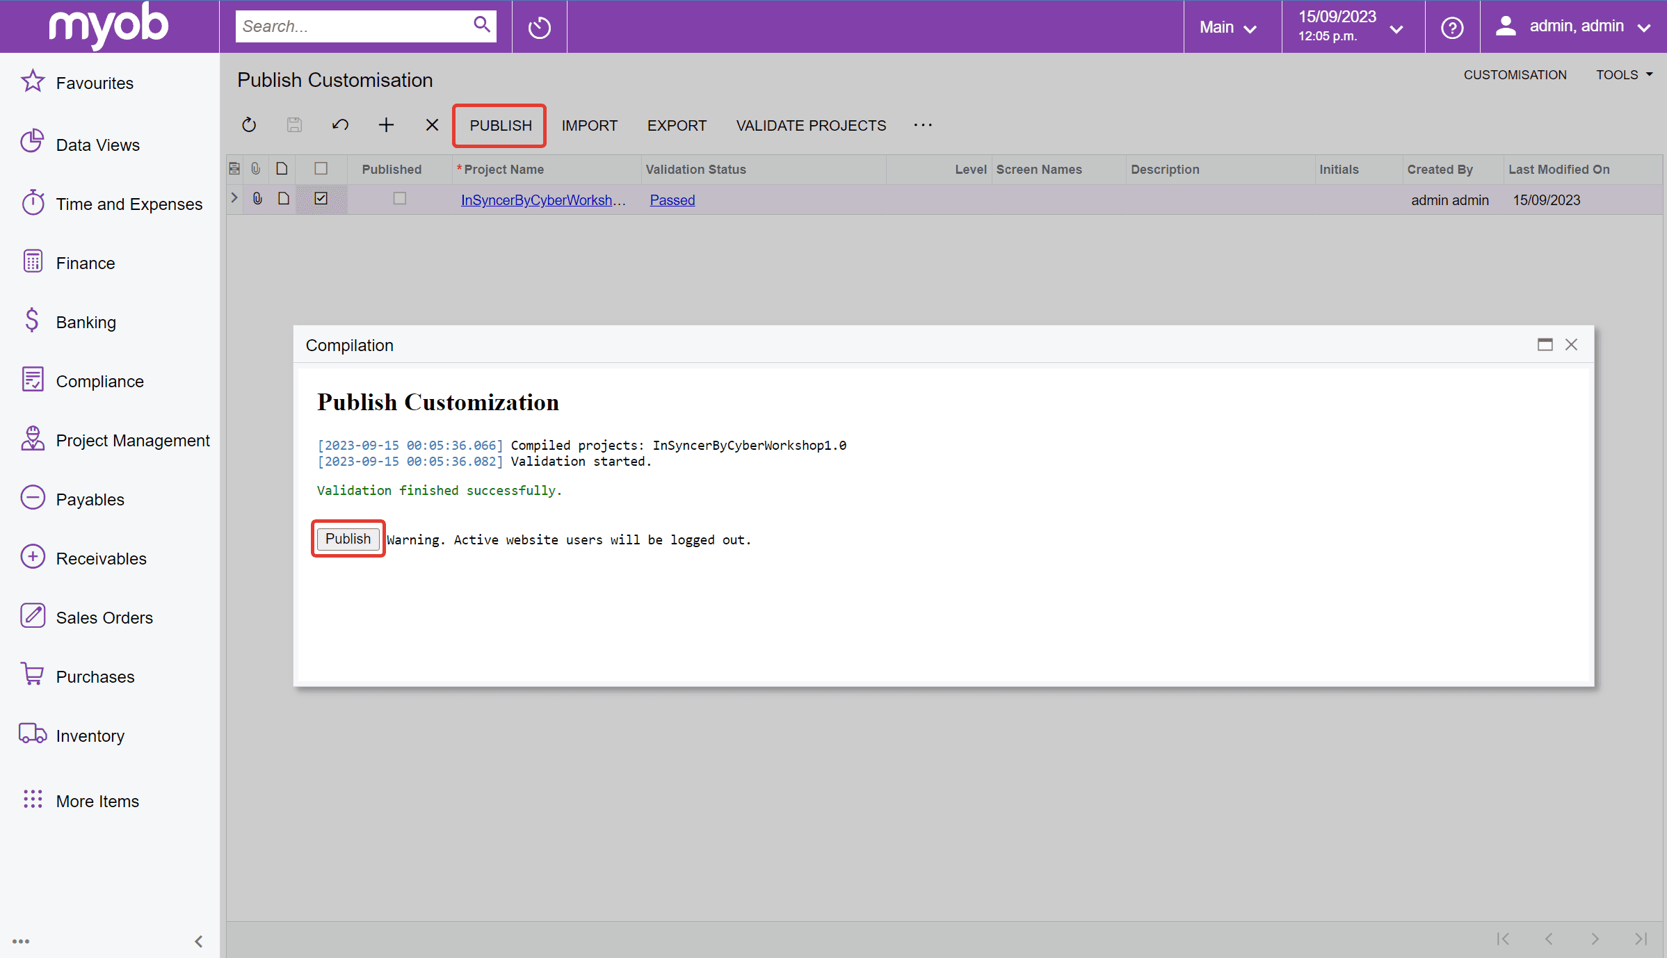
Task: Toggle the select-all header checkbox
Action: pos(321,168)
